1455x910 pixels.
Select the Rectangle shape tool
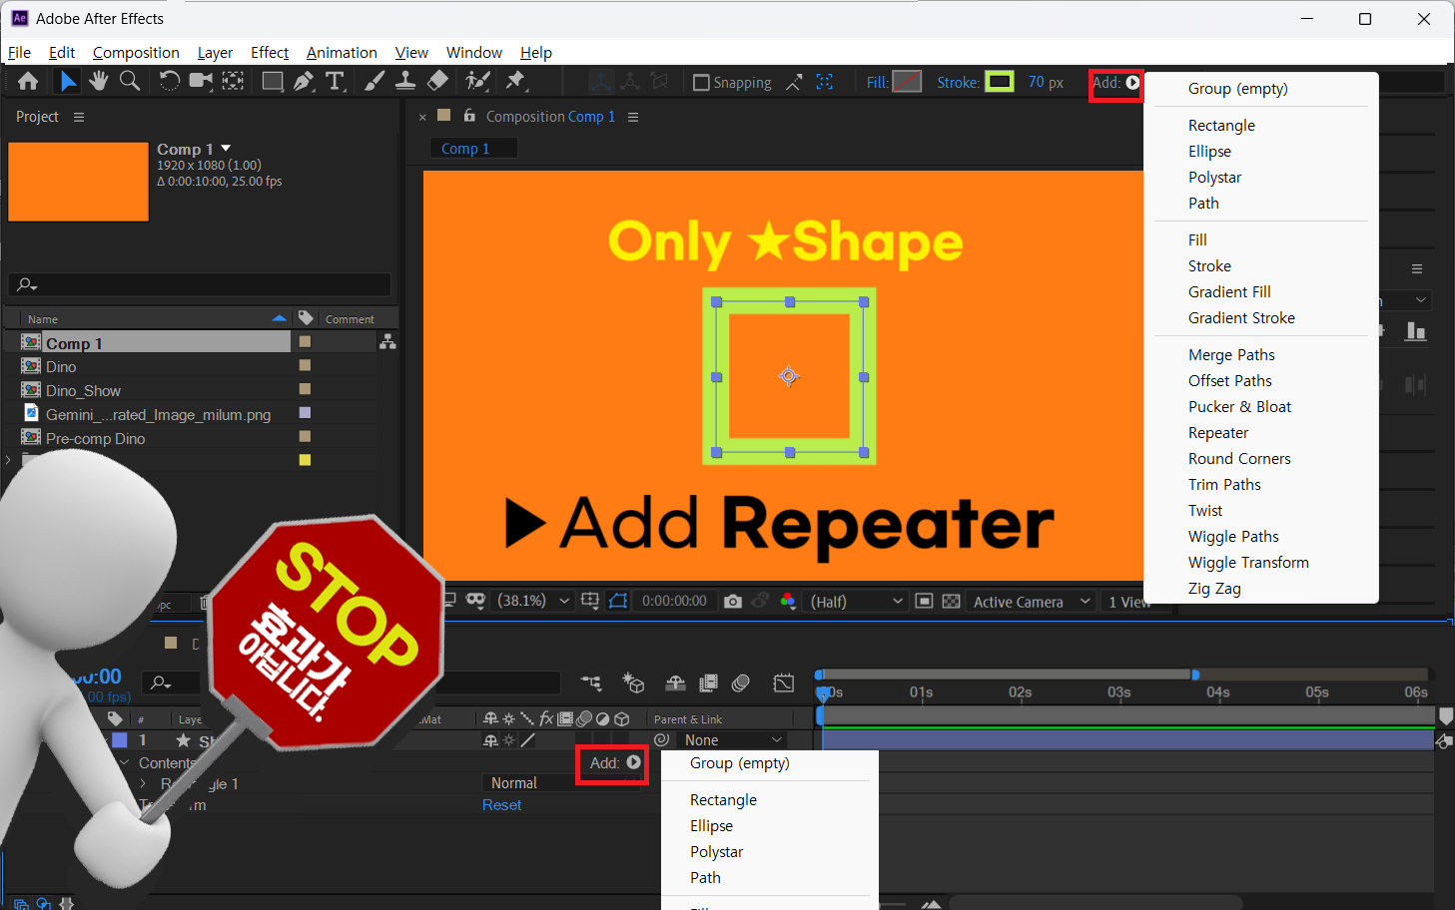[272, 82]
